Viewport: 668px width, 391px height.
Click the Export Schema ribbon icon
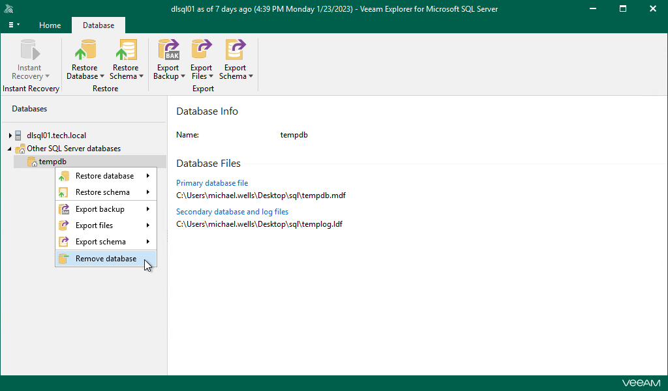point(235,50)
